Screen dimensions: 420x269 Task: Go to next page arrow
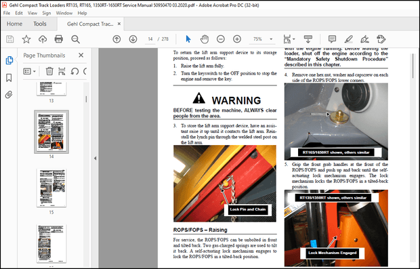tap(133, 39)
